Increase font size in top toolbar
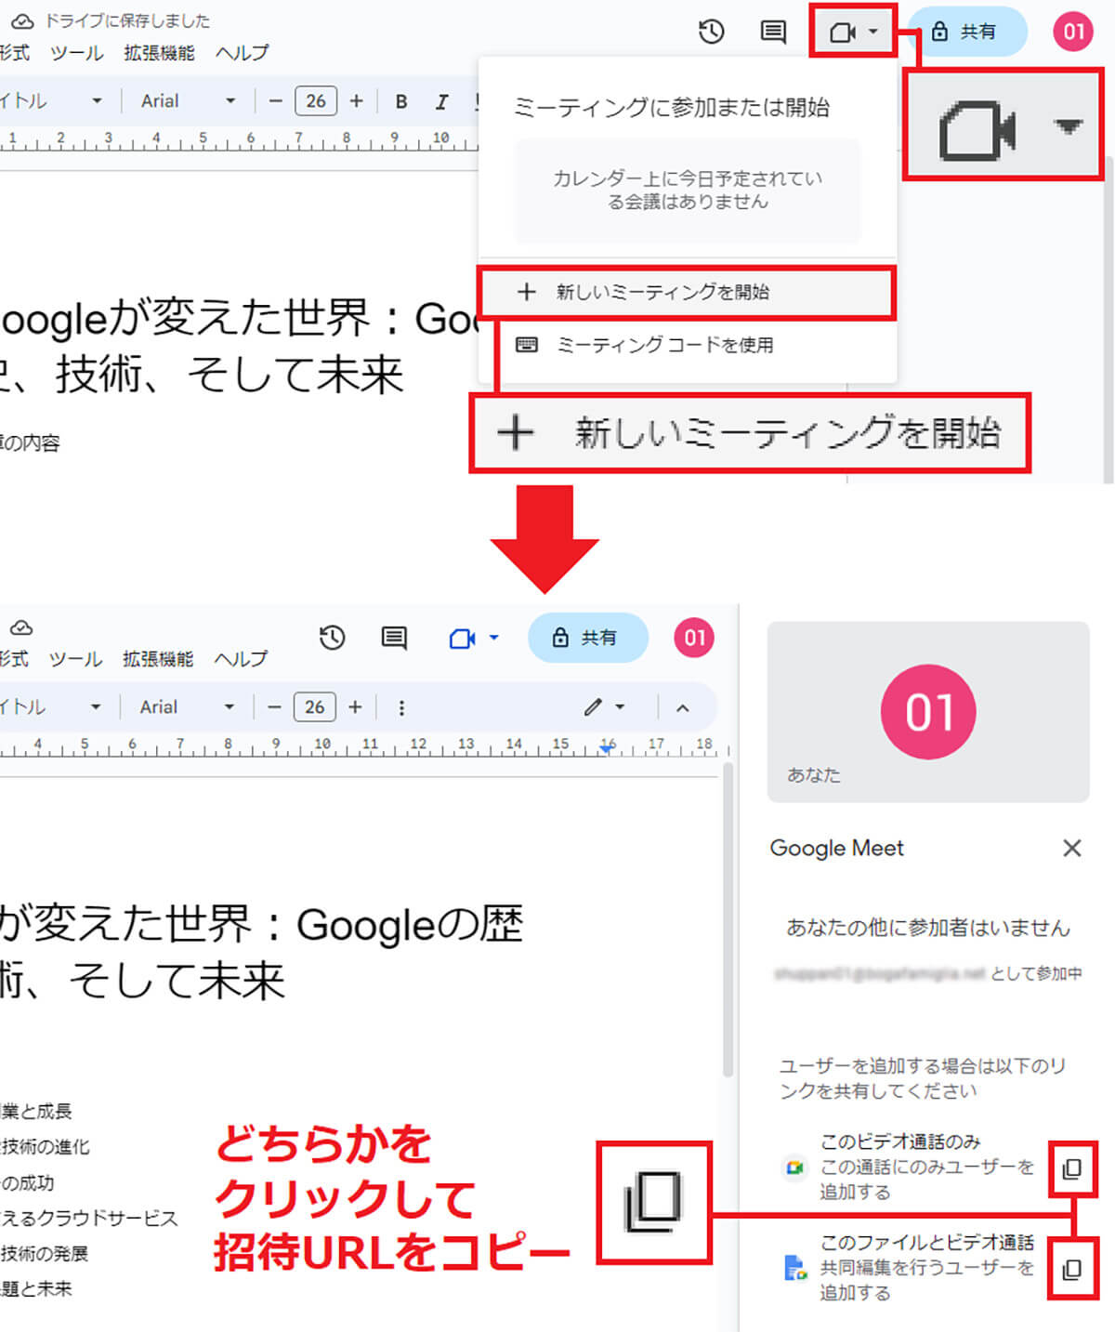 click(x=356, y=101)
